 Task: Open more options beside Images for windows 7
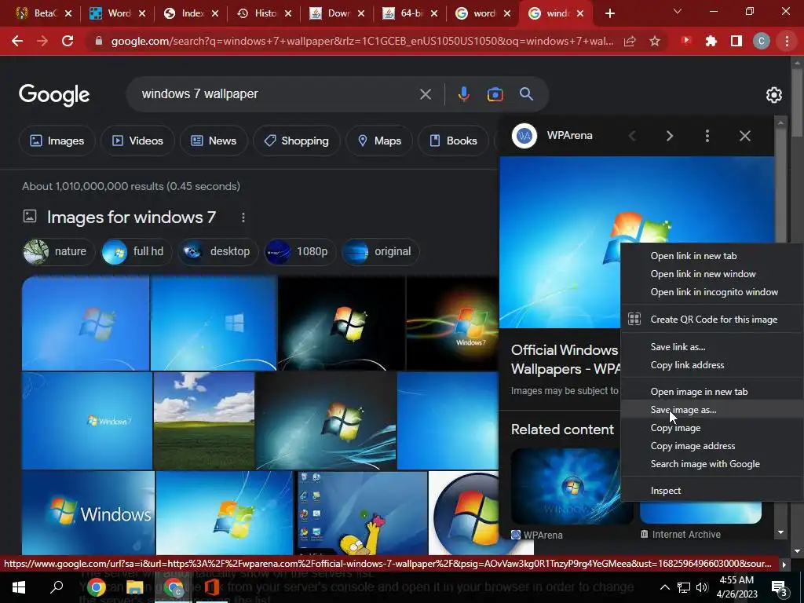(243, 217)
